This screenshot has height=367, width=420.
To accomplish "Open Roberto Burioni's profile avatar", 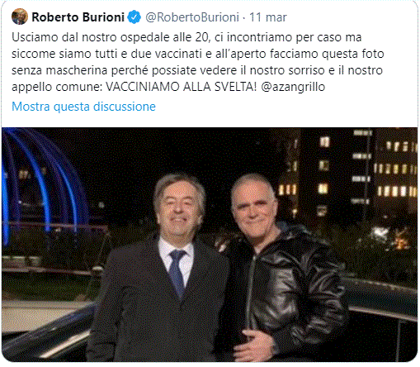I will (20, 17).
